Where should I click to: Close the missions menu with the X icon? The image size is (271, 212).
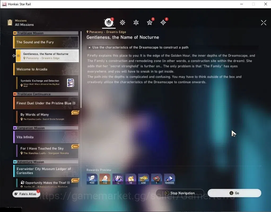(x=264, y=23)
